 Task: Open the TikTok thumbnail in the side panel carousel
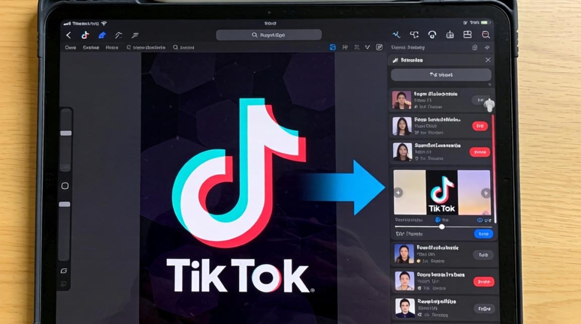[x=442, y=193]
